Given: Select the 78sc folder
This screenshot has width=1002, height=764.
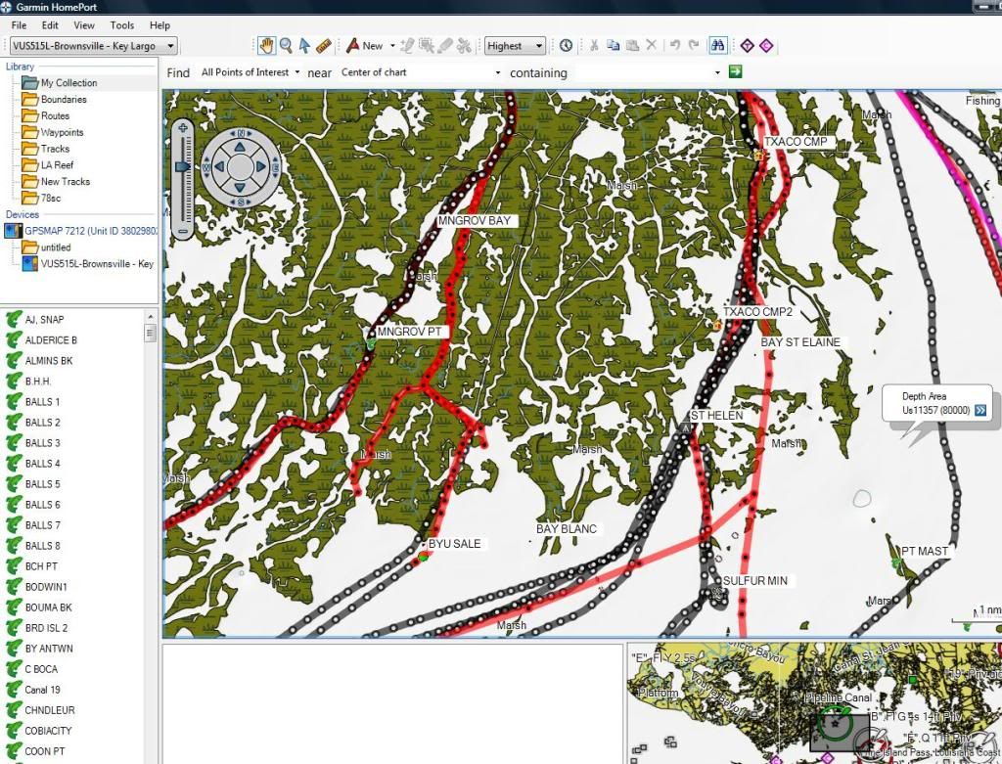Looking at the screenshot, I should click(x=51, y=198).
